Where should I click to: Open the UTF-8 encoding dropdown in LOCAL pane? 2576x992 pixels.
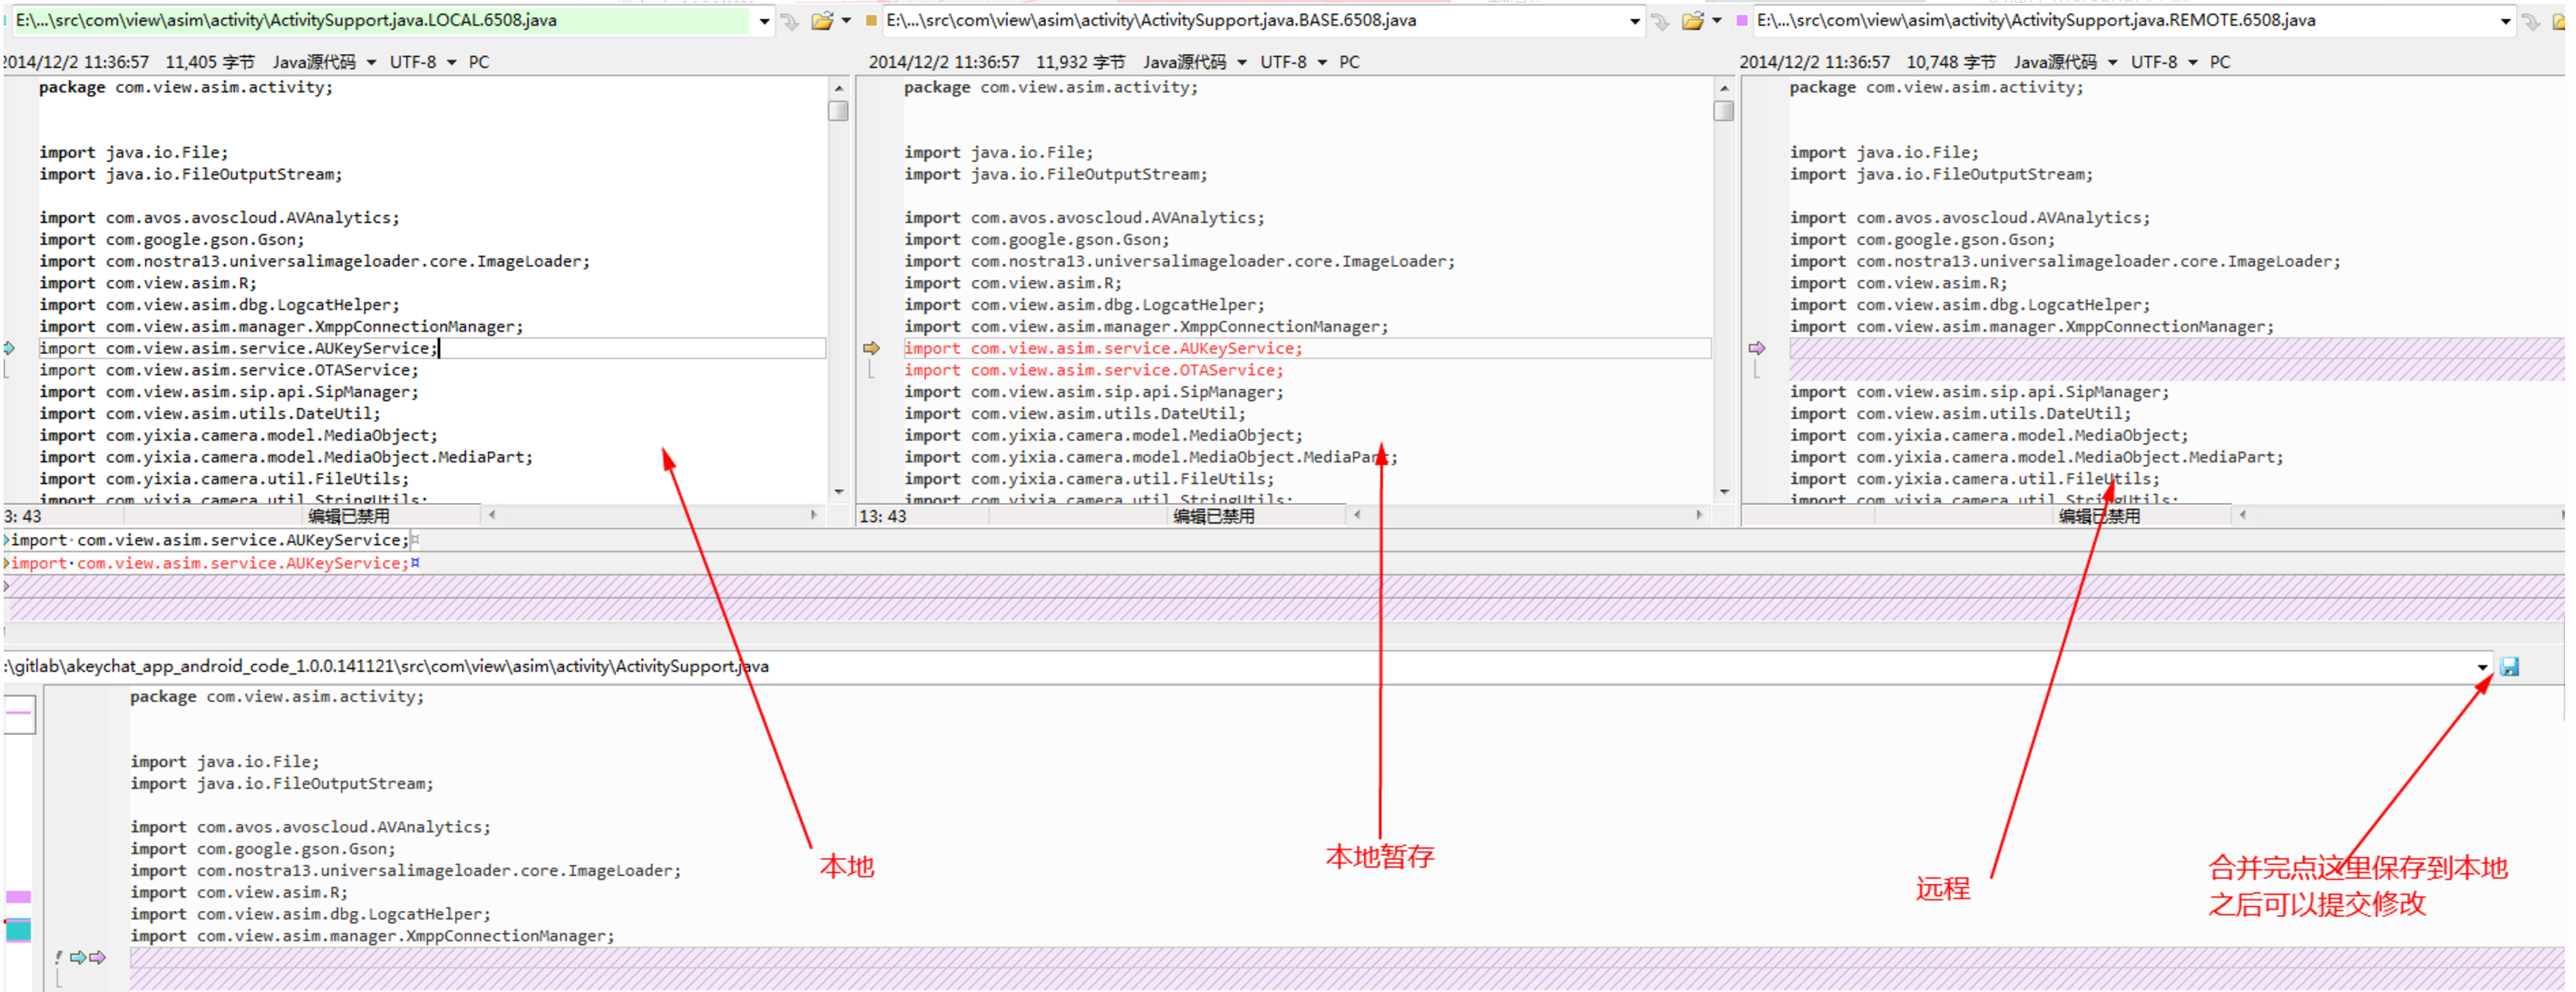pyautogui.click(x=451, y=61)
